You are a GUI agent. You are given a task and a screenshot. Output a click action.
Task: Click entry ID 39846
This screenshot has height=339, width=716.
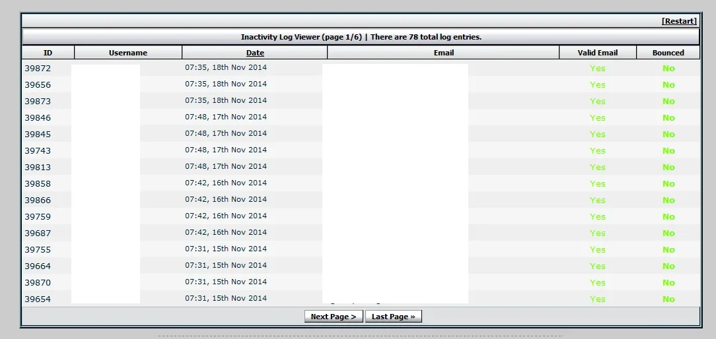coord(38,117)
